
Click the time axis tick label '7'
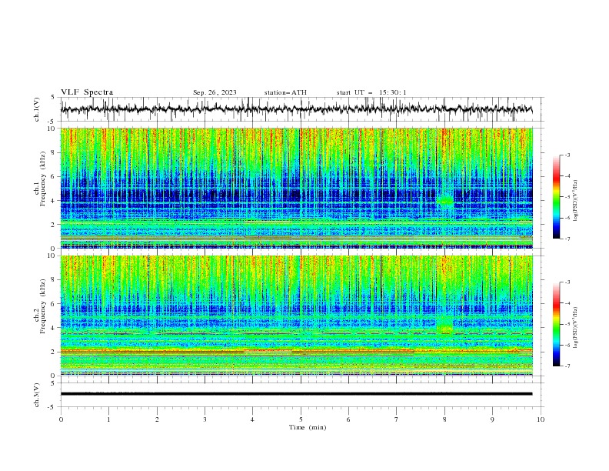(x=396, y=419)
